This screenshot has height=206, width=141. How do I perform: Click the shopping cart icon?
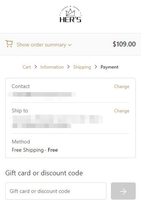point(9,44)
